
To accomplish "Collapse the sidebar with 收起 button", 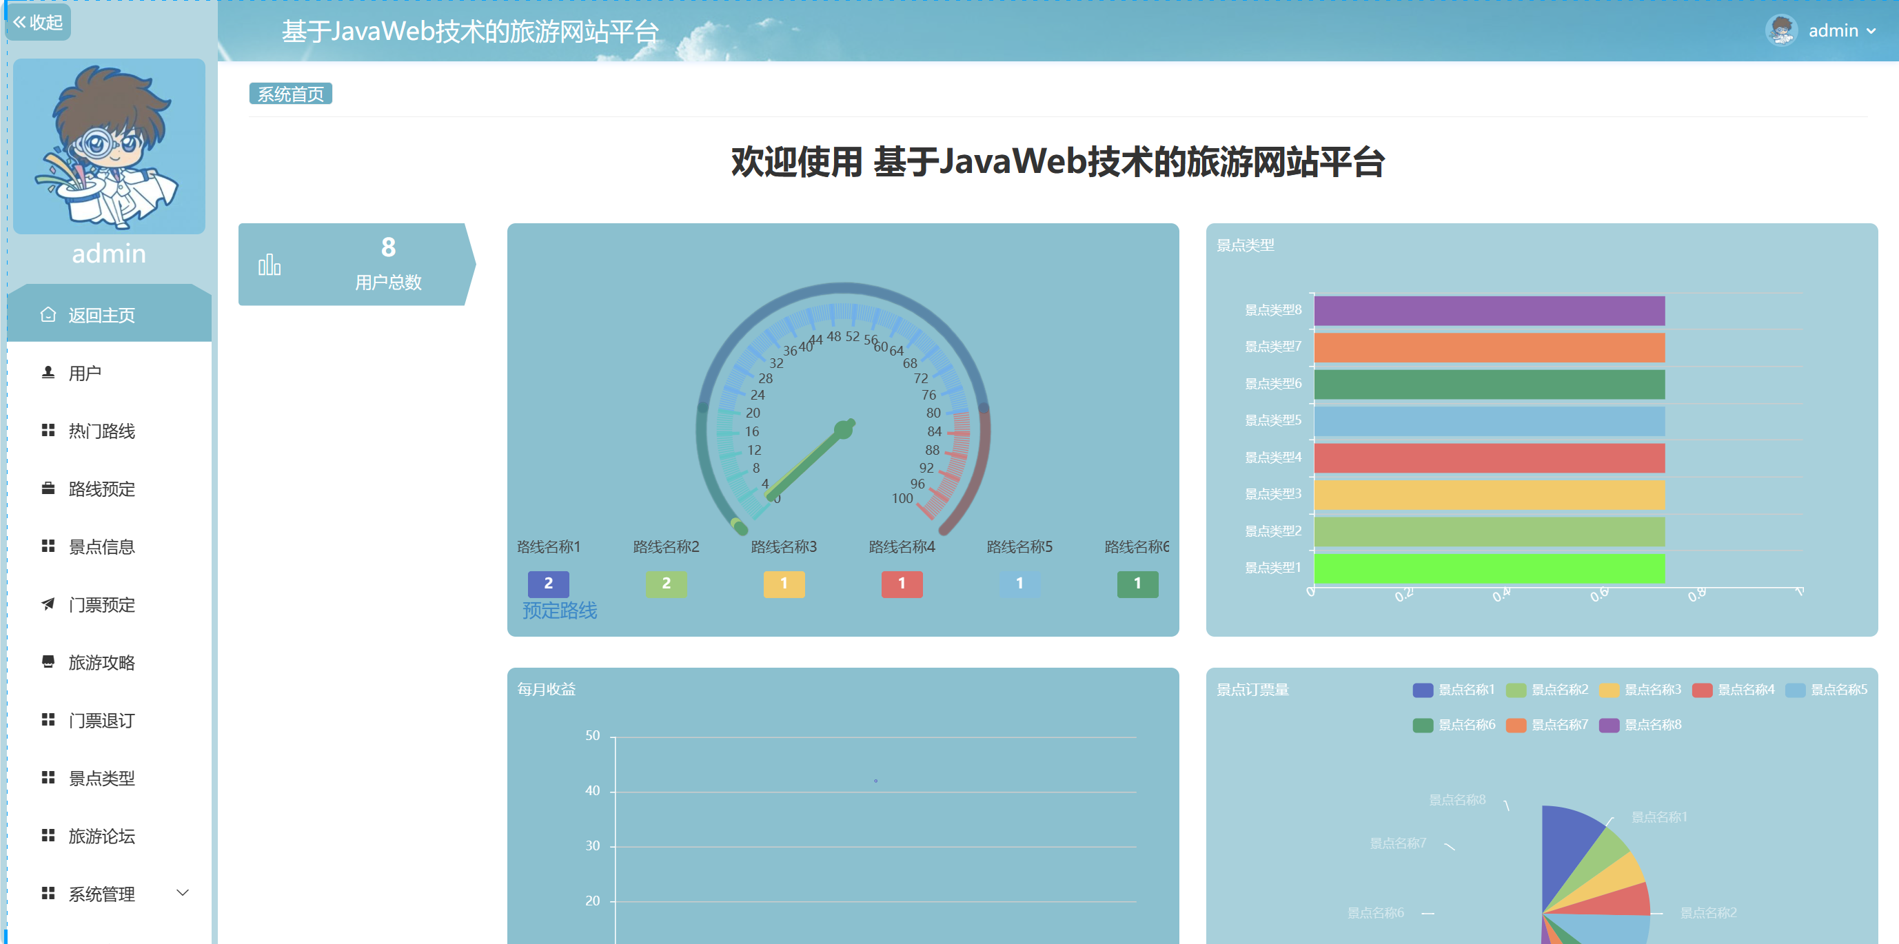I will (x=38, y=22).
